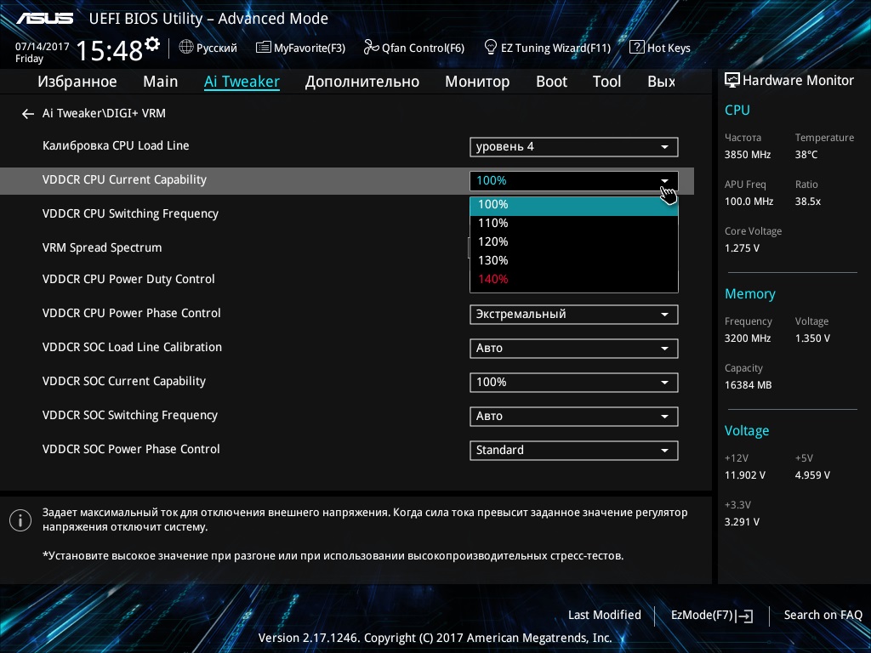This screenshot has width=871, height=653.
Task: Click the globe language icon
Action: pos(186,48)
